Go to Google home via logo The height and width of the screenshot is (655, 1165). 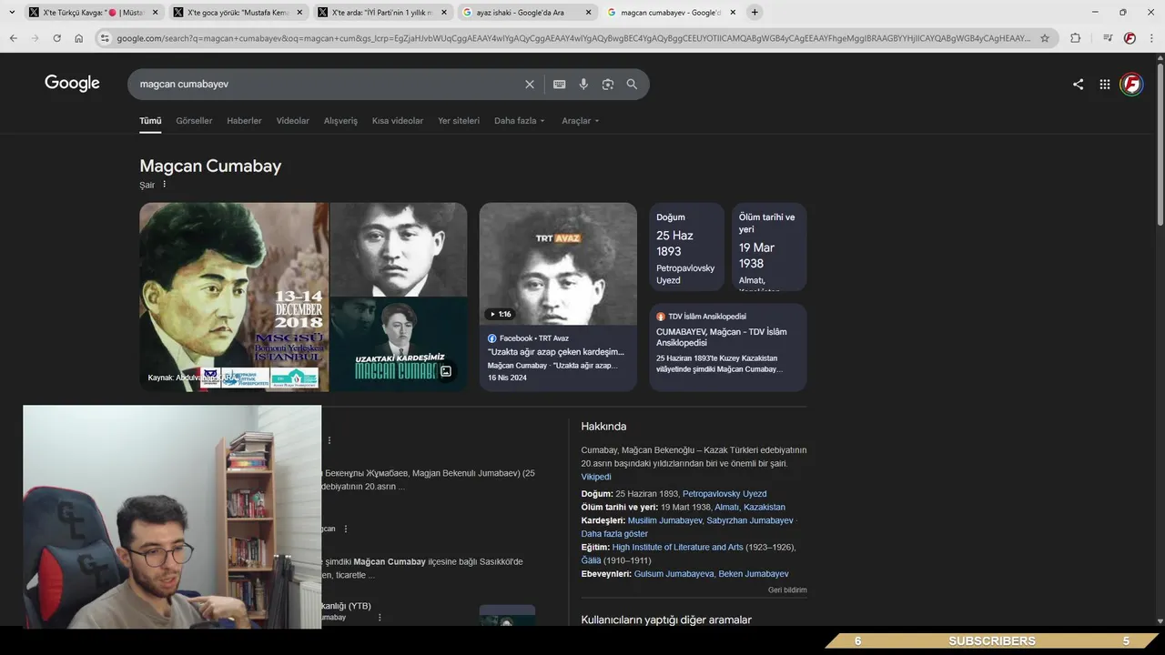pos(72,83)
